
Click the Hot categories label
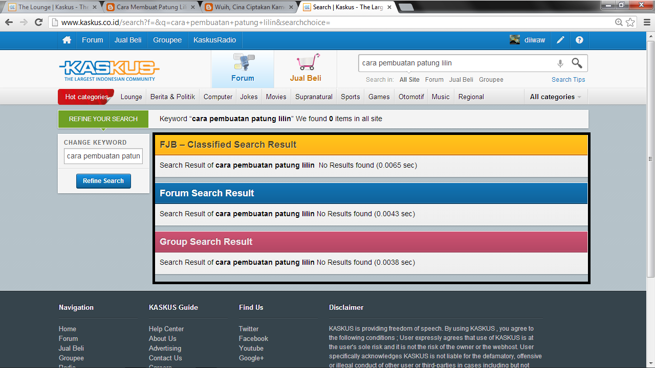86,97
